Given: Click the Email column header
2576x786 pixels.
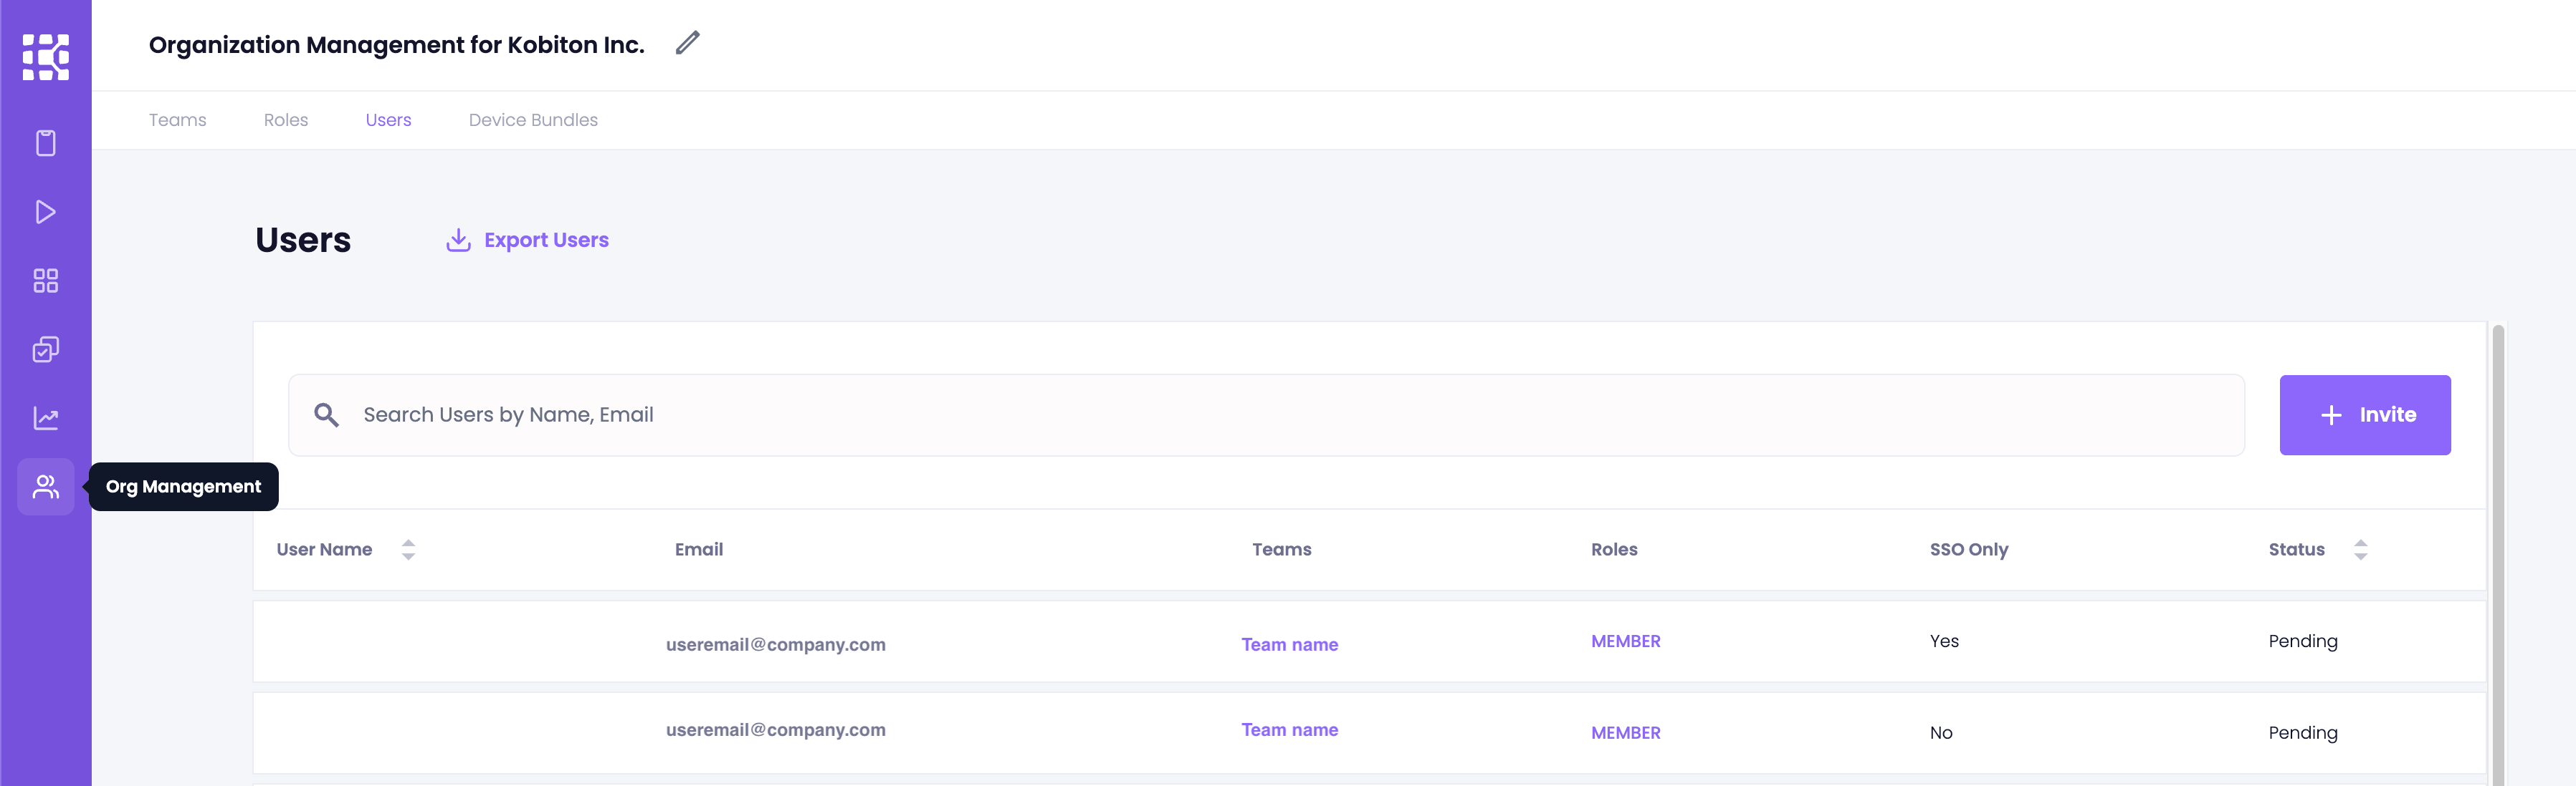Looking at the screenshot, I should pos(699,549).
